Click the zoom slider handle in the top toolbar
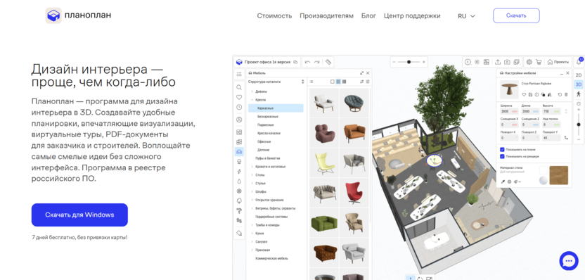This screenshot has height=280, width=585. point(409,62)
